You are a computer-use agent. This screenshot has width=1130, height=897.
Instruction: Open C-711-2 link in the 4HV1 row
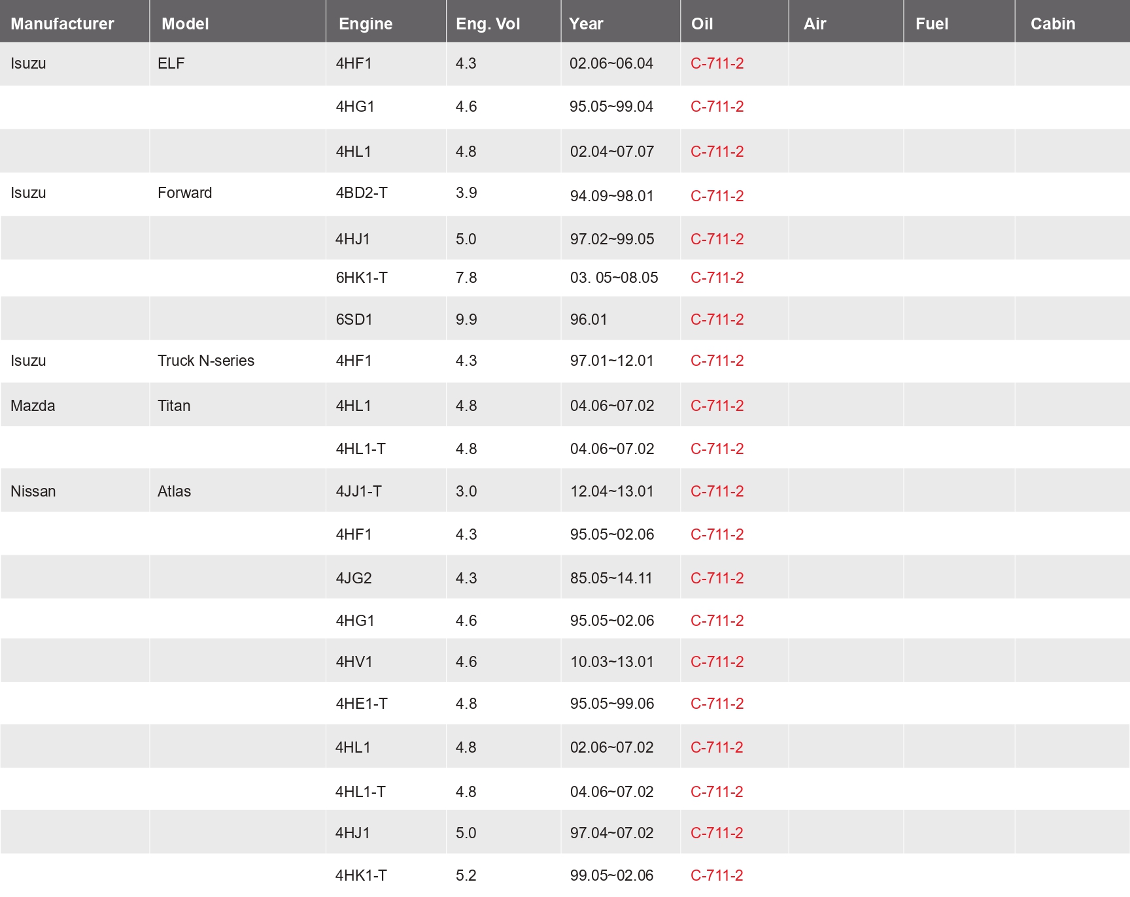[717, 662]
